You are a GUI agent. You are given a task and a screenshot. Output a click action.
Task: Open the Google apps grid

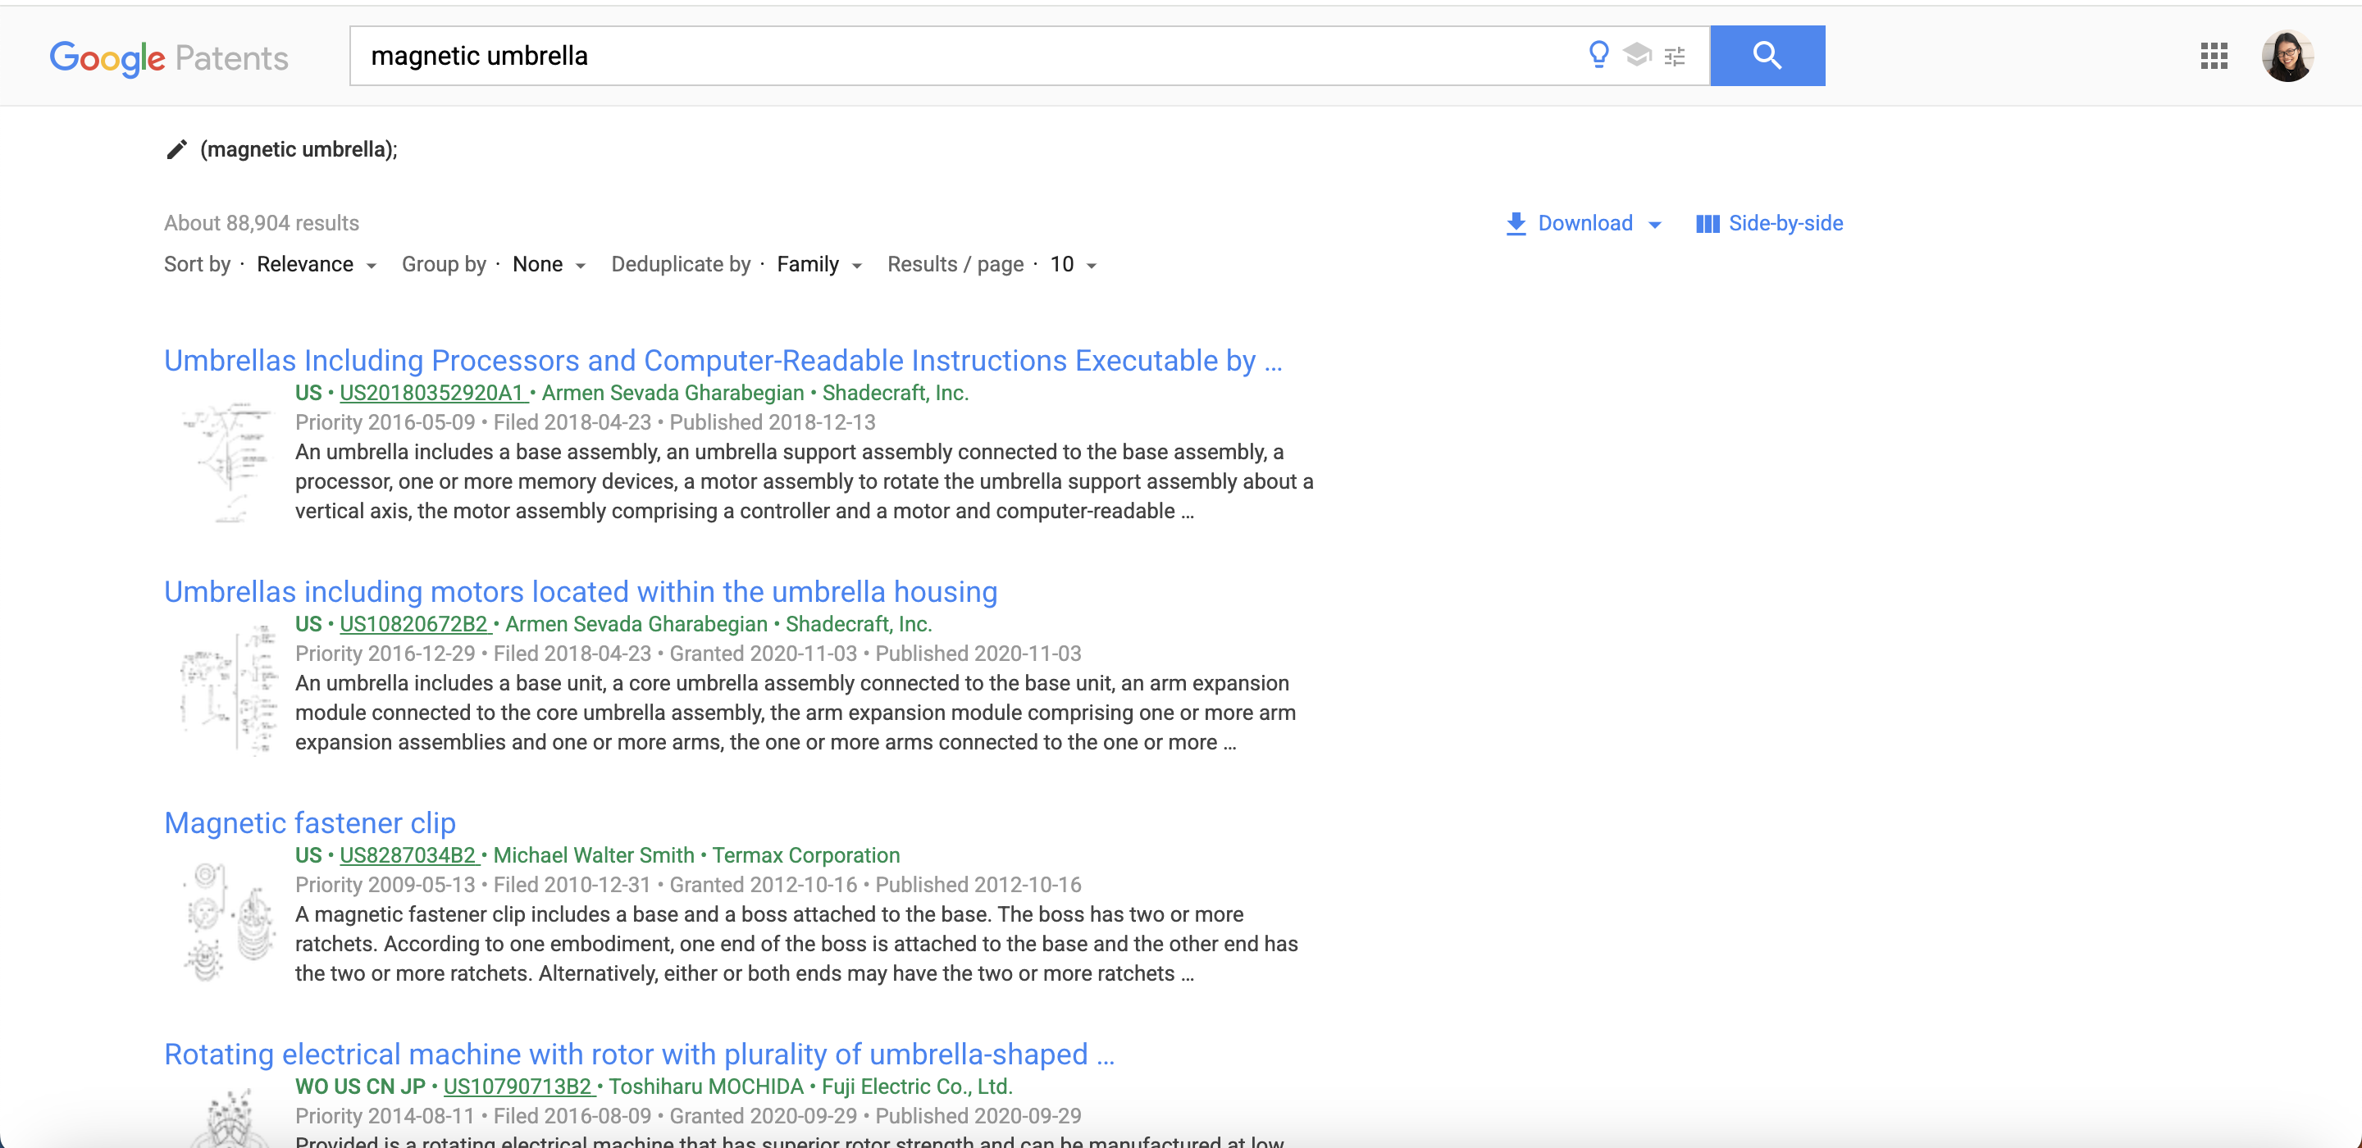tap(2214, 56)
